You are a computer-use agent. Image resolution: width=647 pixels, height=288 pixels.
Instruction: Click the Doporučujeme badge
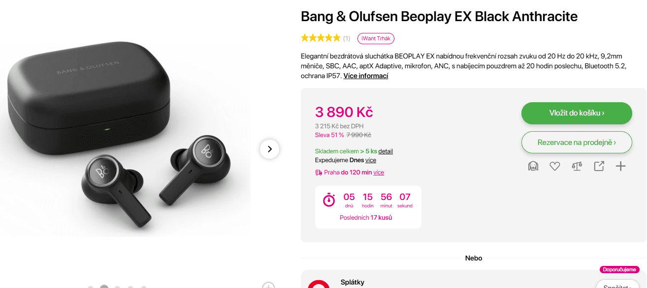[619, 269]
